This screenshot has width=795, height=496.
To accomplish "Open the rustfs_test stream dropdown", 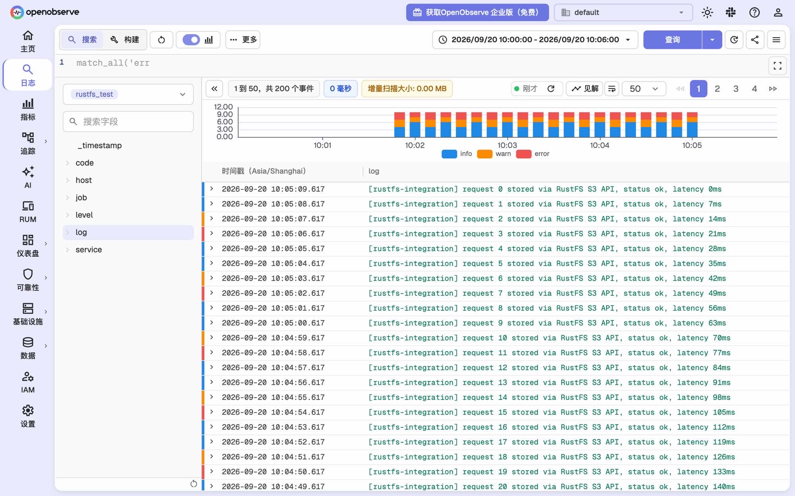I will [x=128, y=94].
